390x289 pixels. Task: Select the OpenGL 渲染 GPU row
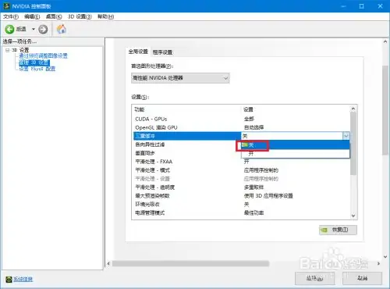coord(241,127)
